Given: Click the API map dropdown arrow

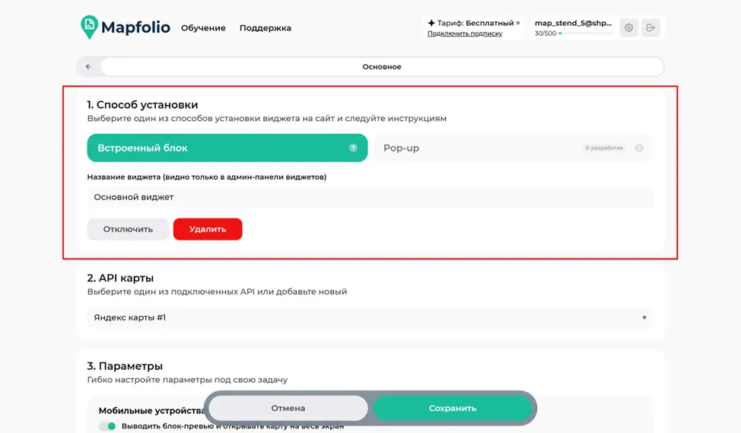Looking at the screenshot, I should [x=644, y=317].
